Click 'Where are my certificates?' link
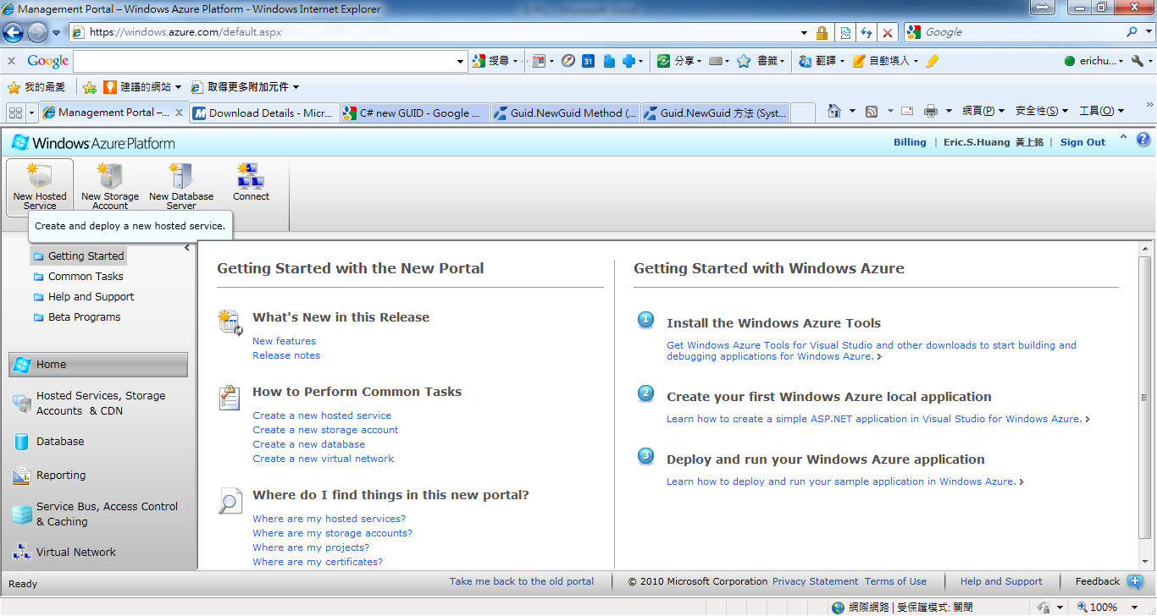The image size is (1157, 616). pos(318,562)
